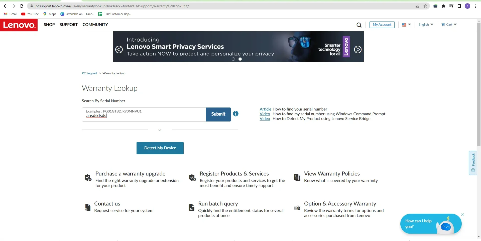Open Video link for Windows Command Prompt
The width and height of the screenshot is (481, 241).
point(265,114)
